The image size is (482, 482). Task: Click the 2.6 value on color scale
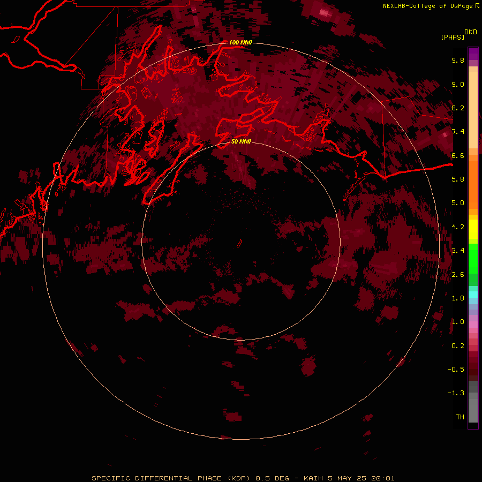(458, 275)
